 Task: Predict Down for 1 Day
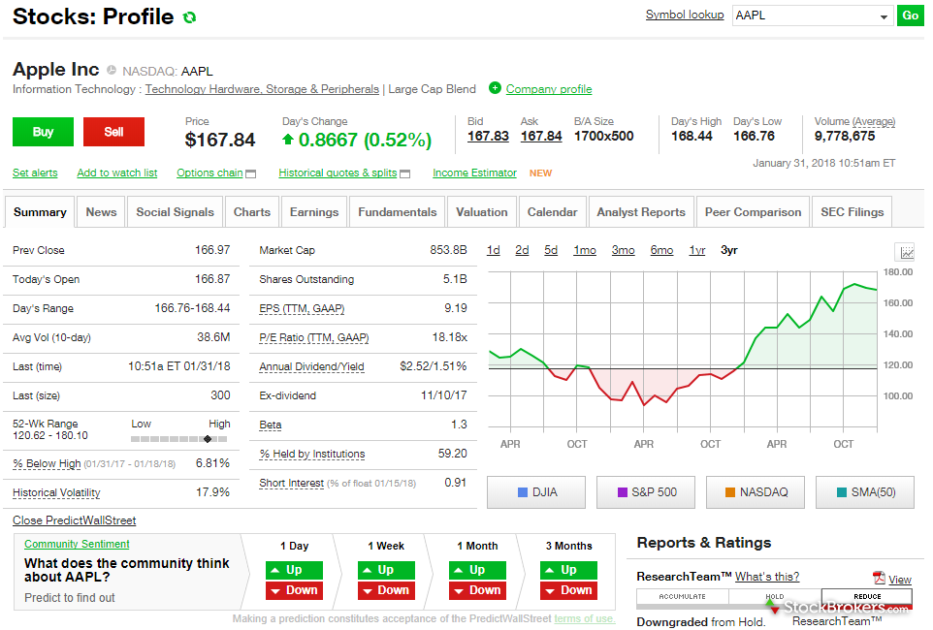pyautogui.click(x=294, y=590)
